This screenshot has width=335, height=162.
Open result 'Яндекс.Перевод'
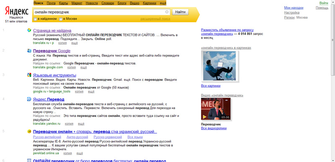click(x=49, y=99)
